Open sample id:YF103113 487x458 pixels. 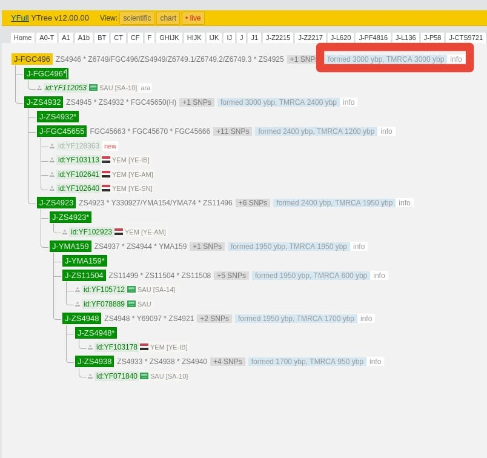pos(79,160)
